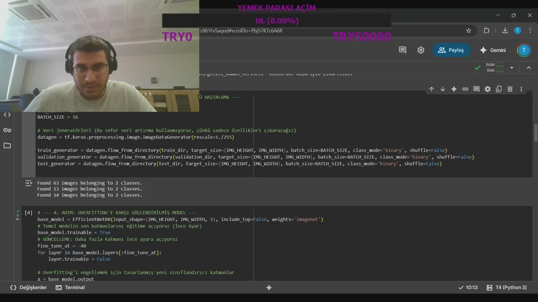The height and width of the screenshot is (302, 538).
Task: Copy link to cell using chain icon
Action: pyautogui.click(x=465, y=89)
